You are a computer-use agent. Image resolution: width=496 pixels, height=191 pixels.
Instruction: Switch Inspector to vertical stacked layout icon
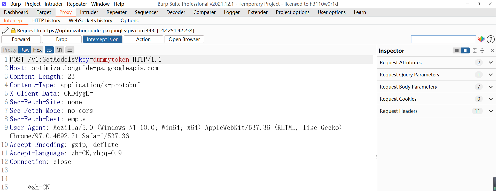(457, 51)
